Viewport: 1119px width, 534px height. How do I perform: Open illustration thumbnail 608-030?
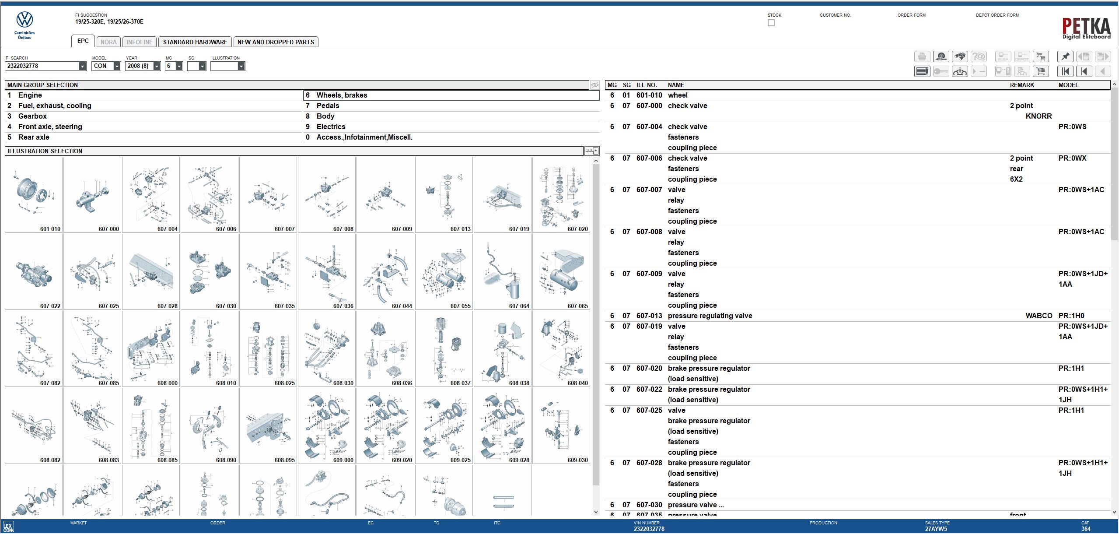[327, 349]
